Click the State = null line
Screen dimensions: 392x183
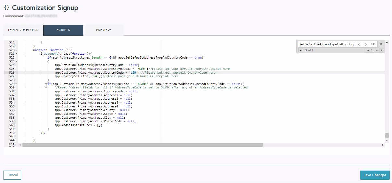click(x=91, y=114)
